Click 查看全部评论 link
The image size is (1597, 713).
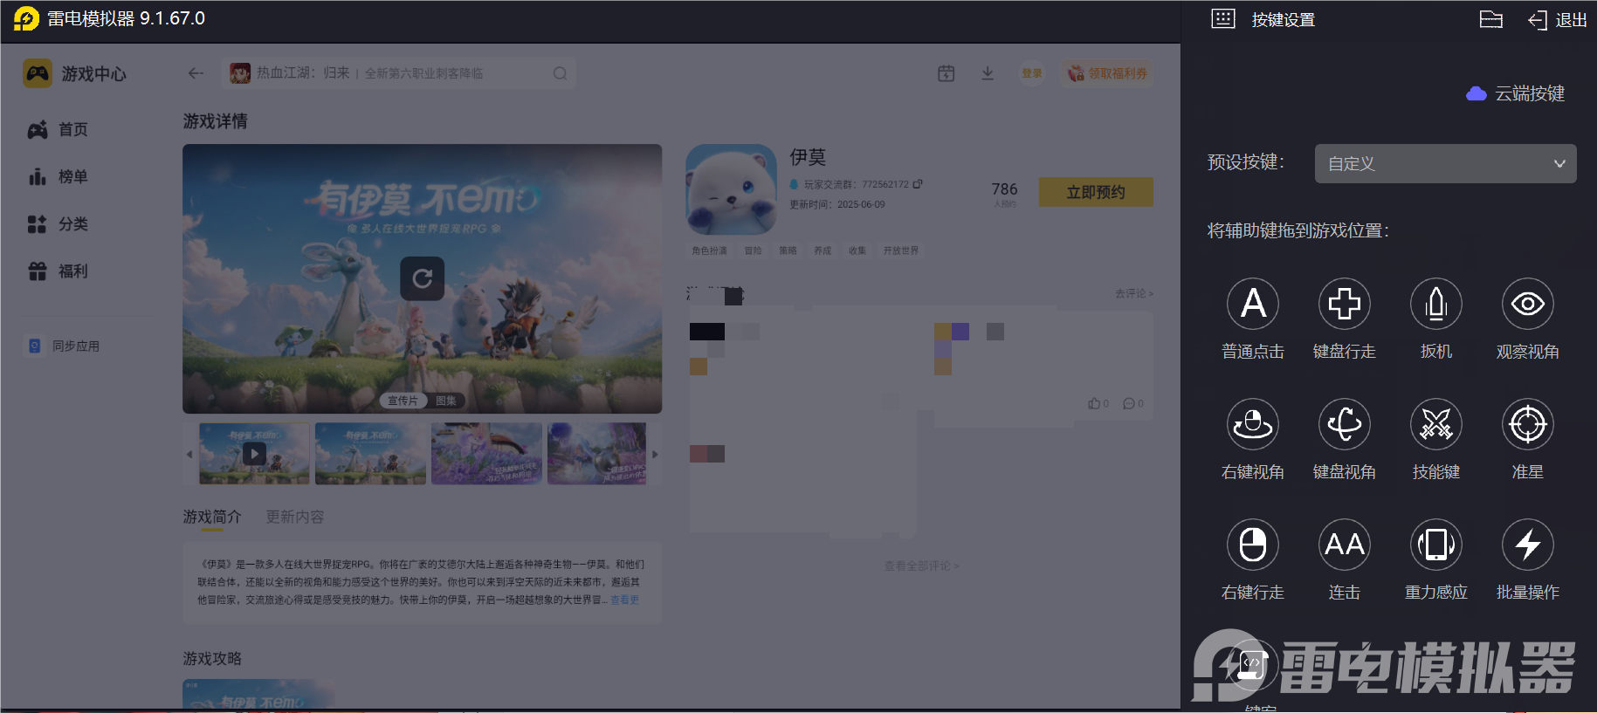tap(921, 566)
